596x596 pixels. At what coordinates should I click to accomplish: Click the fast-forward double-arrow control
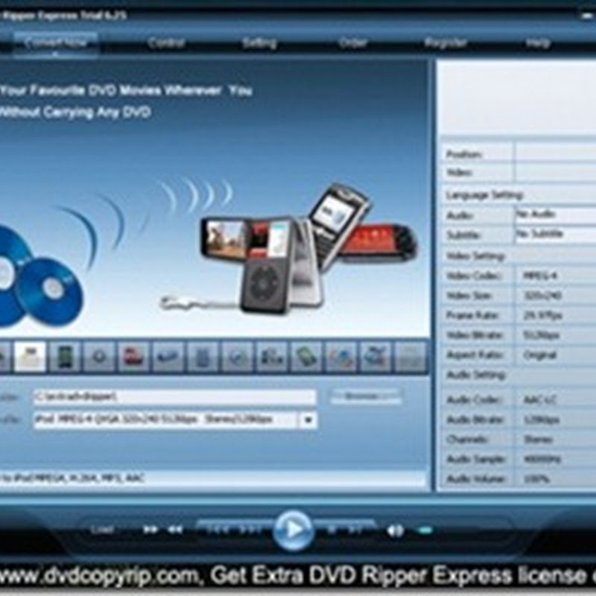150,529
